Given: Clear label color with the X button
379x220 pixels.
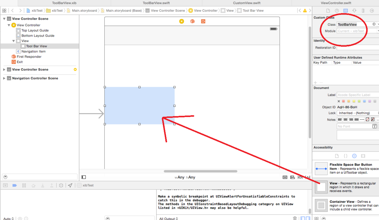Looking at the screenshot, I should pyautogui.click(x=339, y=101).
